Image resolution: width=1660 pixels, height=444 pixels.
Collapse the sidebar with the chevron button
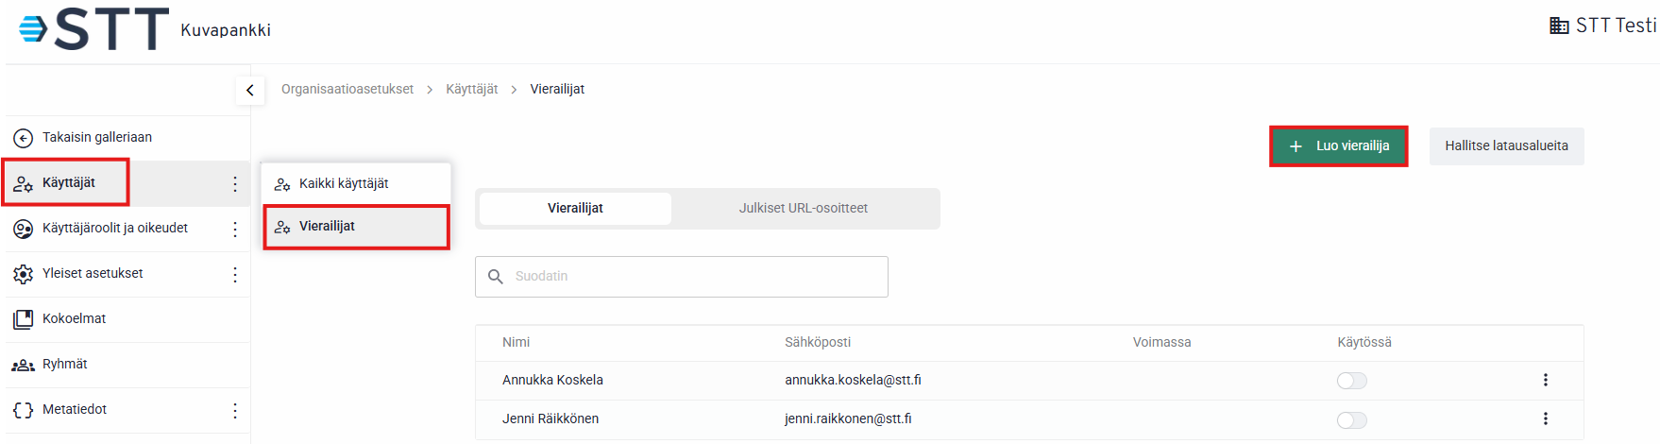(x=249, y=90)
